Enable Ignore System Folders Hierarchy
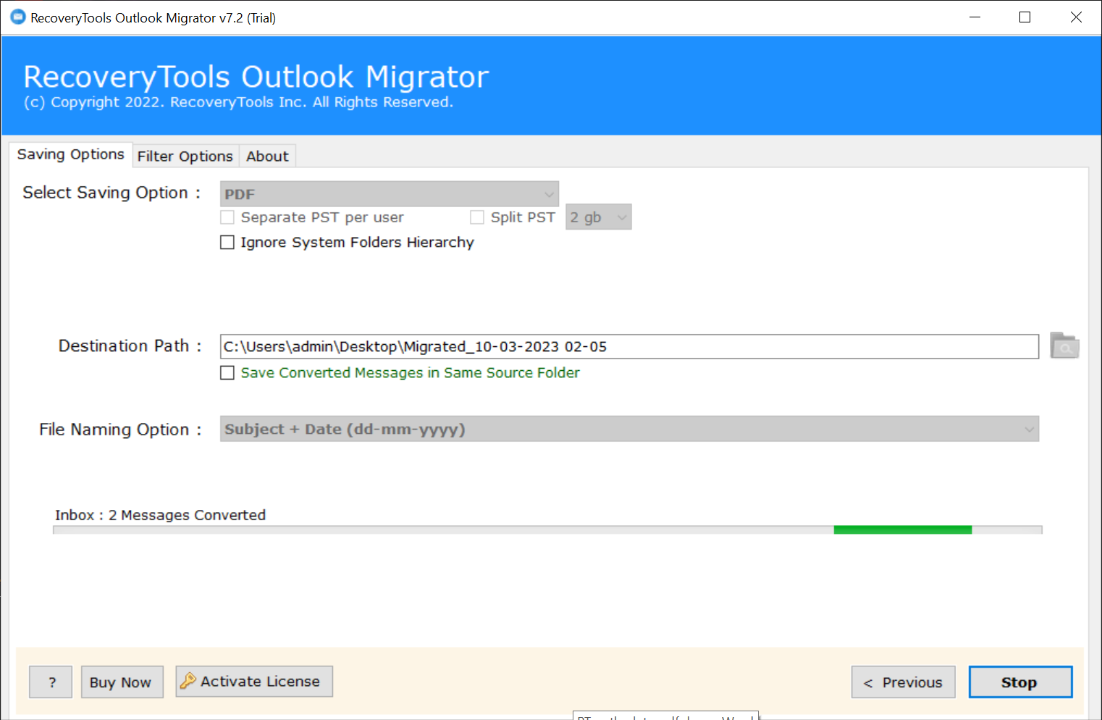The image size is (1102, 720). (227, 243)
